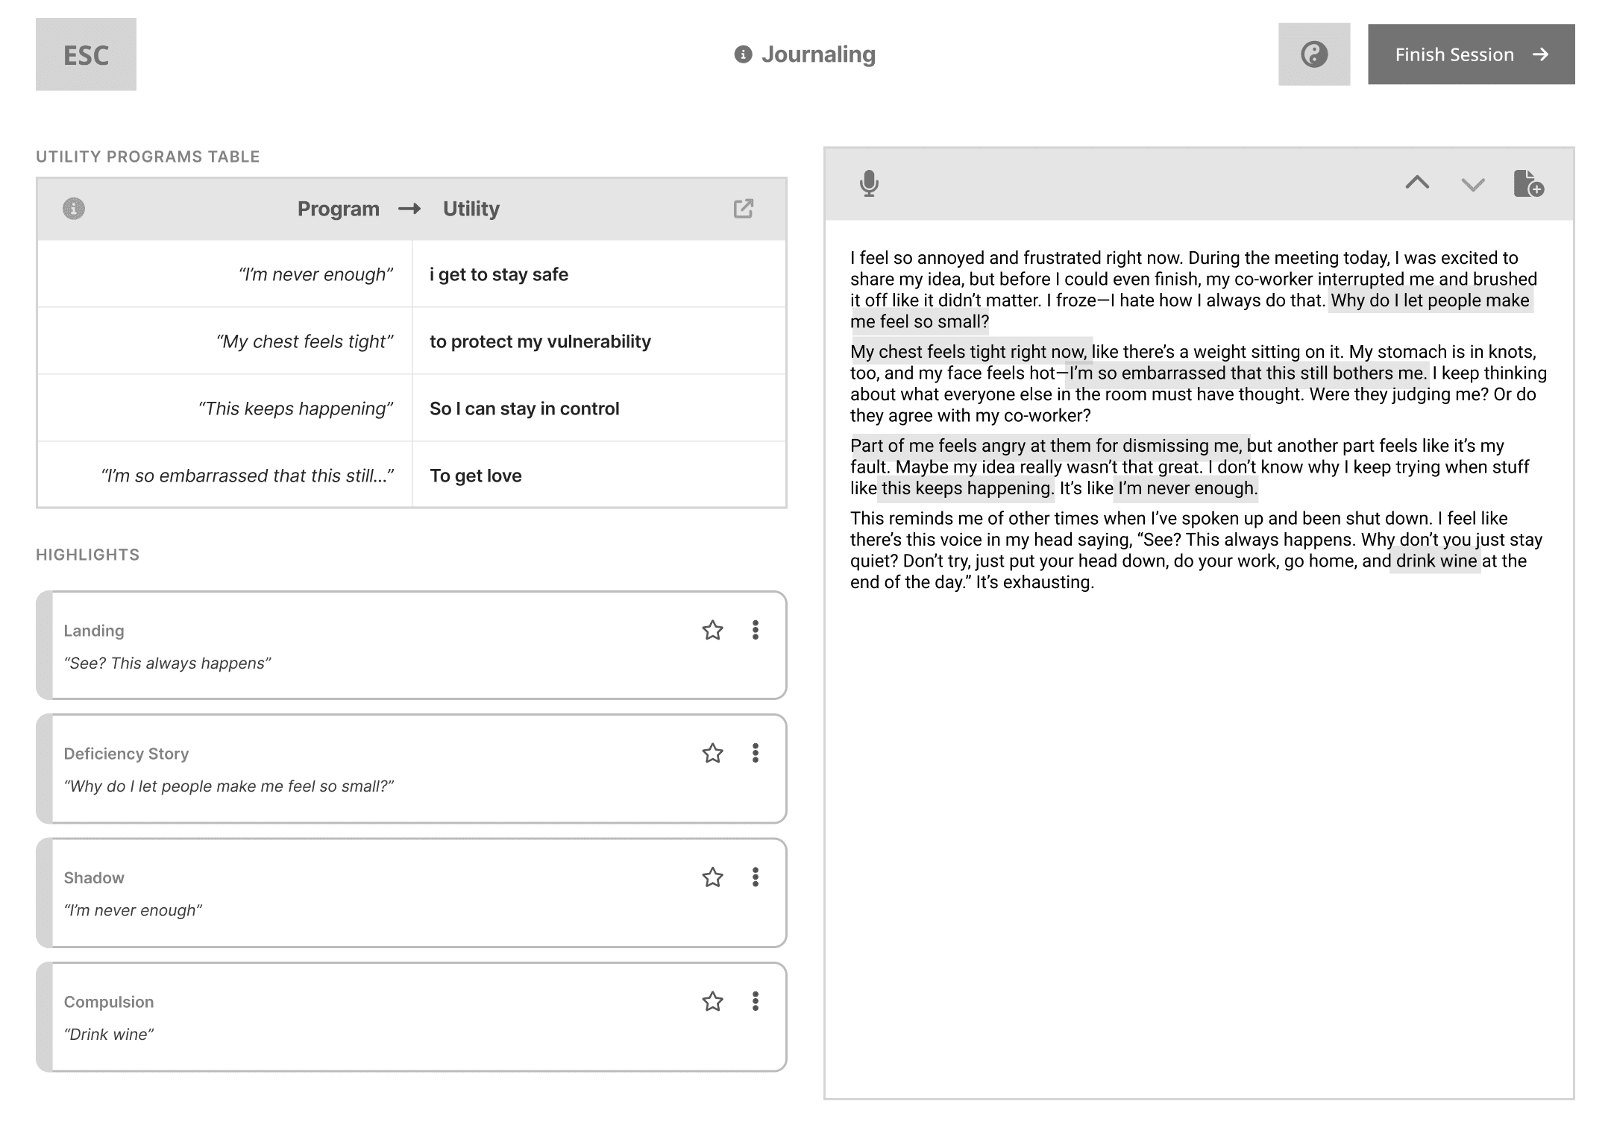Click the info icon in the Utility Programs table header
Image resolution: width=1611 pixels, height=1145 pixels.
tap(73, 209)
